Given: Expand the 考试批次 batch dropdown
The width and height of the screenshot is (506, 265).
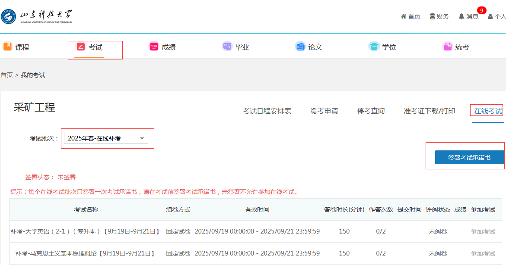Looking at the screenshot, I should (106, 138).
